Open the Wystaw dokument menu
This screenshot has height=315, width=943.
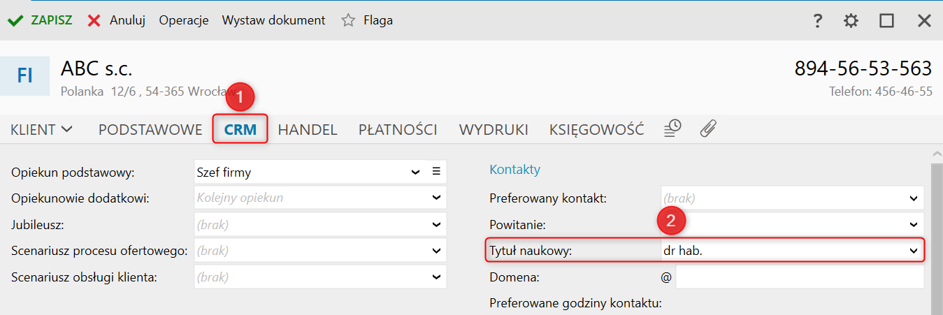tap(273, 21)
